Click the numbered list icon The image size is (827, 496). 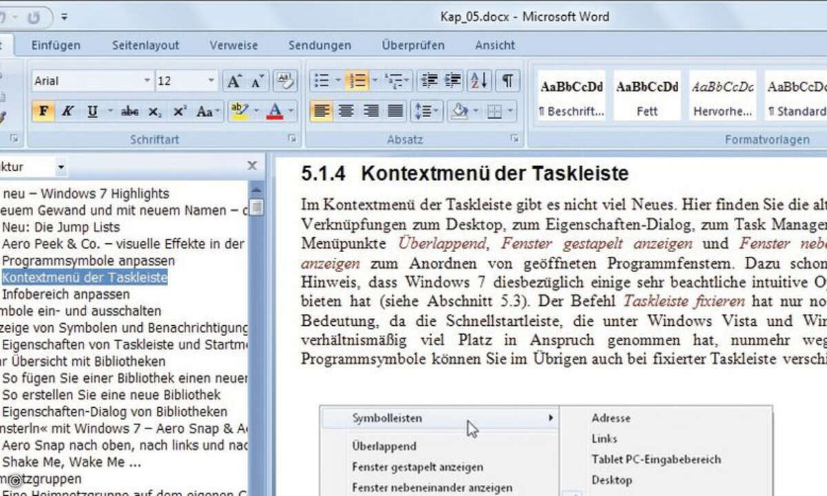pyautogui.click(x=357, y=81)
